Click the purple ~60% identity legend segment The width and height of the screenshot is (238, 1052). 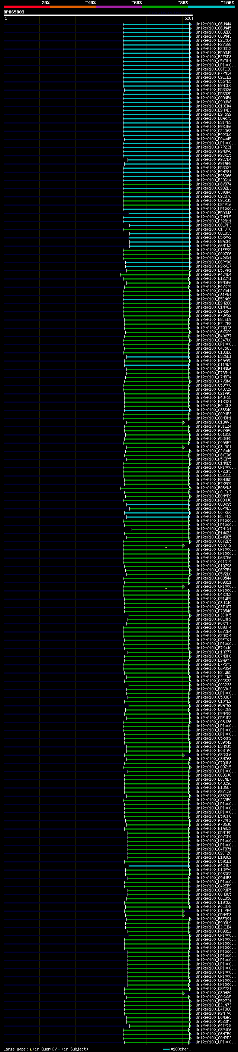(x=119, y=7)
